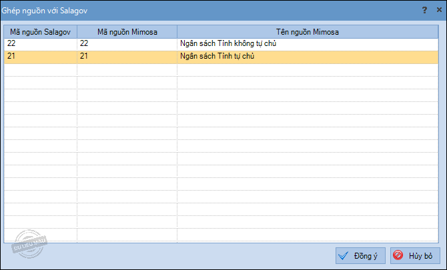Select the Ngân sách Tỉnh không tự chủ cell

pyautogui.click(x=308, y=45)
